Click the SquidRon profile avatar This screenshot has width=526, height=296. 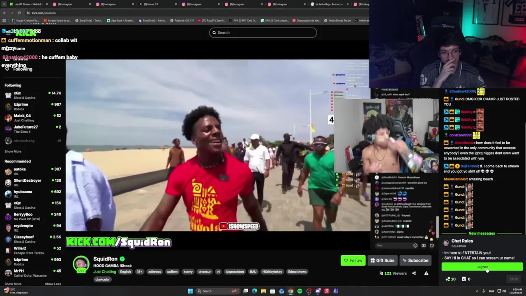click(81, 264)
